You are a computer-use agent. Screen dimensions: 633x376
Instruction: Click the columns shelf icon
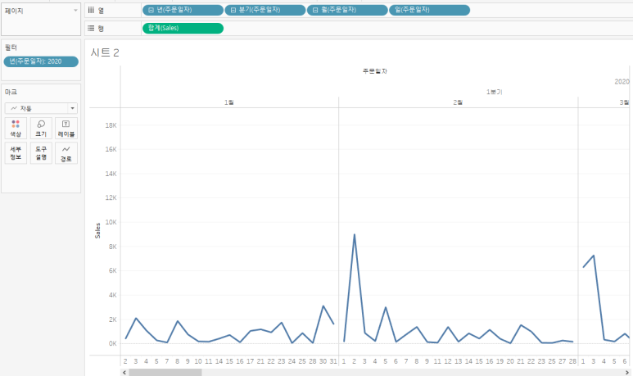click(x=91, y=10)
